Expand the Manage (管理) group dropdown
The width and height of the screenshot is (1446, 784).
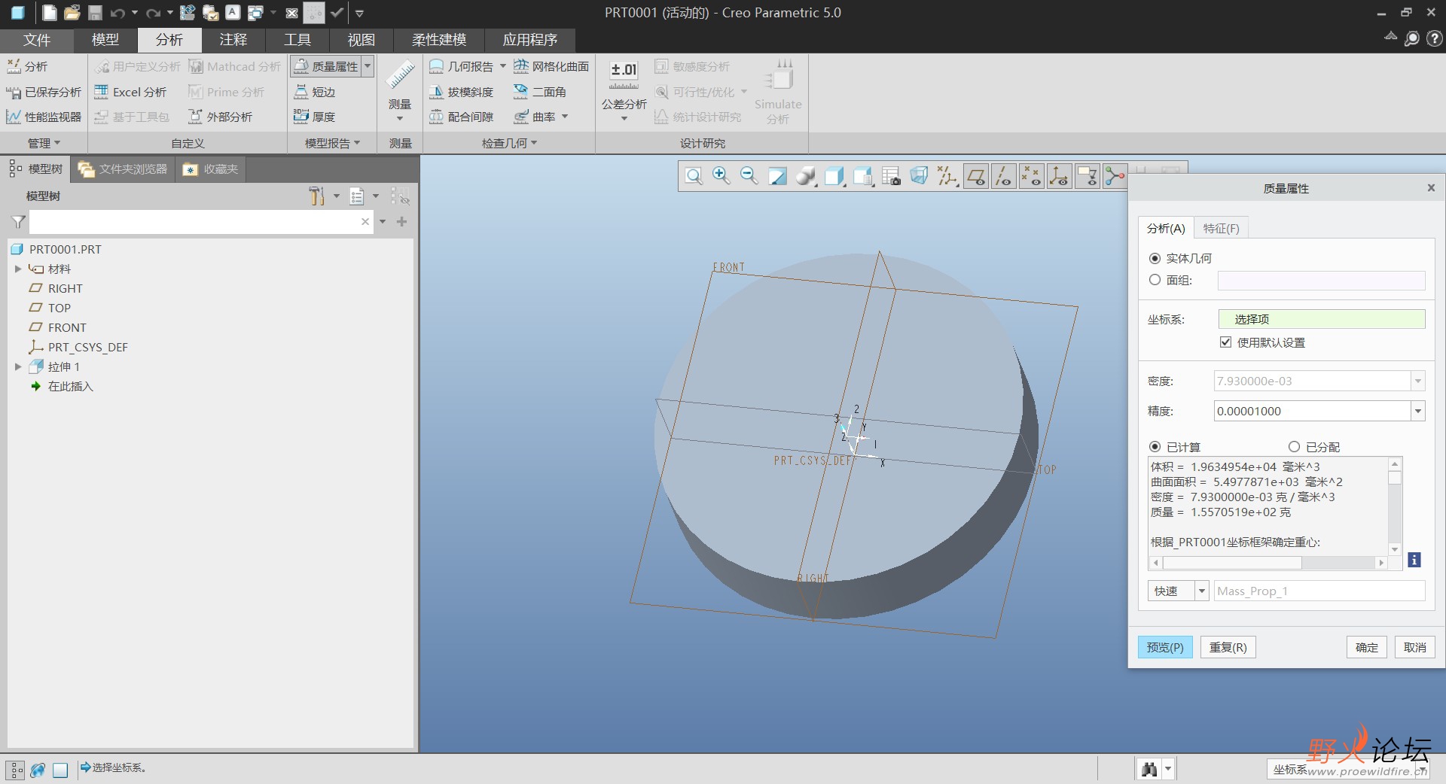pos(44,143)
